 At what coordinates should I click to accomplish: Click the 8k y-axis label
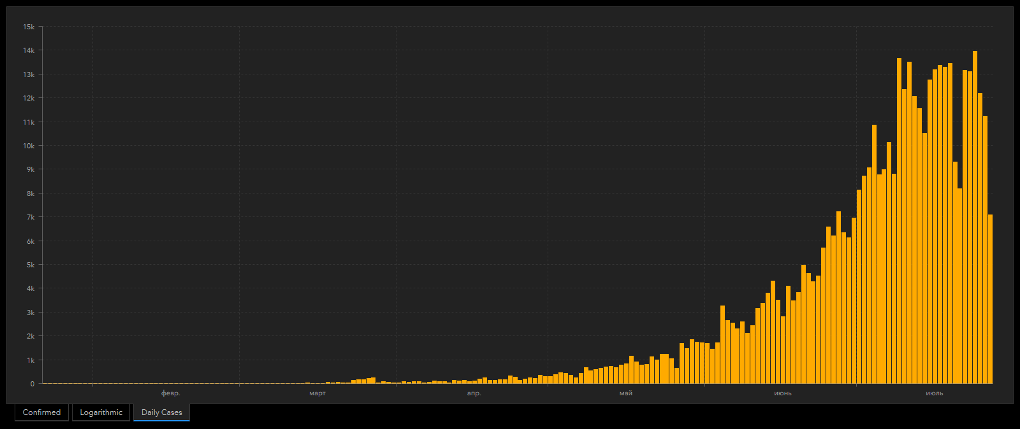pos(31,193)
